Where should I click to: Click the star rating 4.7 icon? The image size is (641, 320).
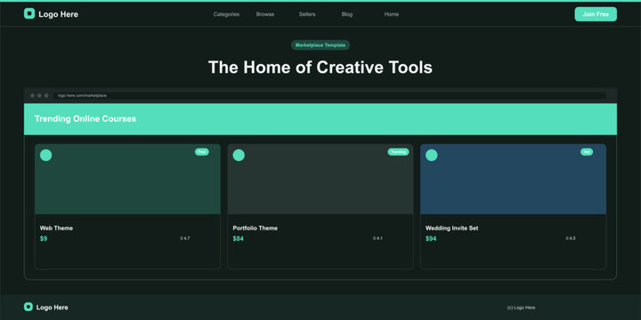point(181,238)
